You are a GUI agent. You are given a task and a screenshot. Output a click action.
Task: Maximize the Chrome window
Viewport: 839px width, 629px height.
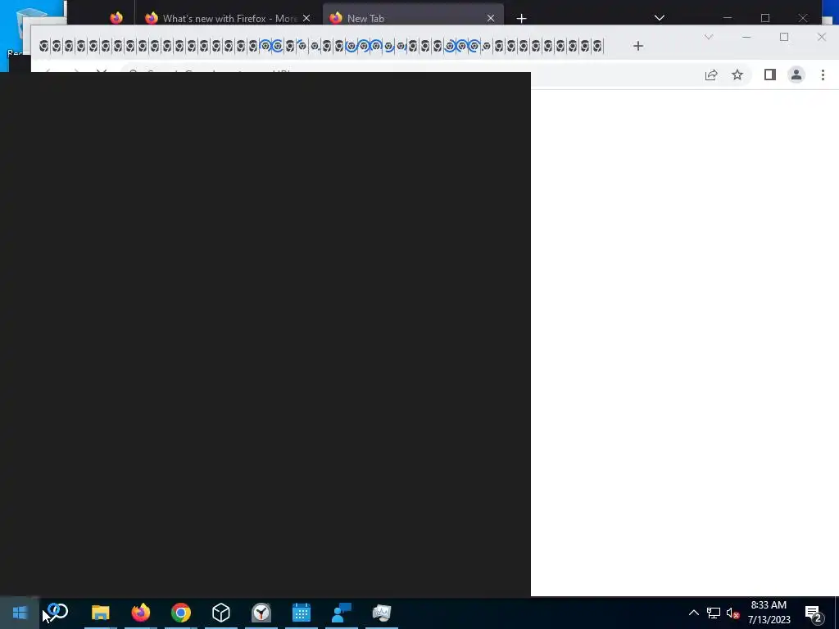(x=784, y=37)
